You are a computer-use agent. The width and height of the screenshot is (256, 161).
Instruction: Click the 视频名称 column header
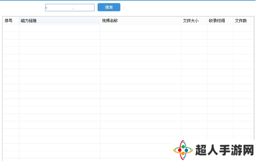tap(140, 21)
